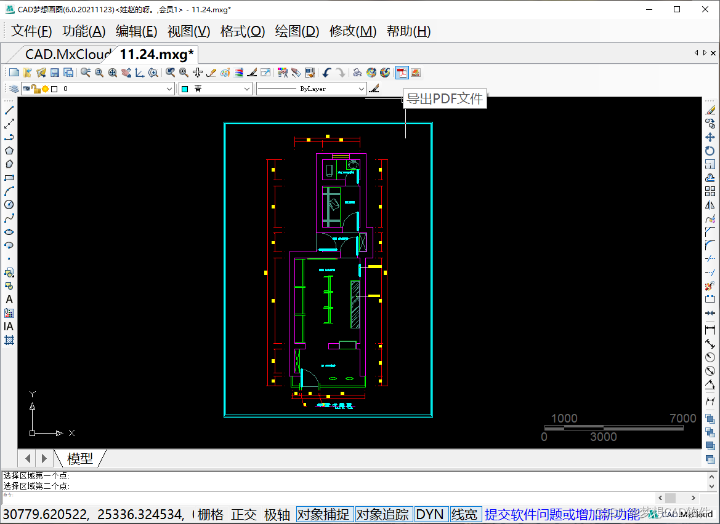Open the 绘图(D) menu
This screenshot has height=524, width=720.
297,31
